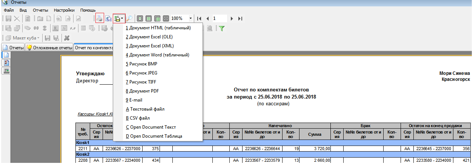The image size is (473, 164).
Task: Choose CSV файл export option
Action: pos(158,118)
